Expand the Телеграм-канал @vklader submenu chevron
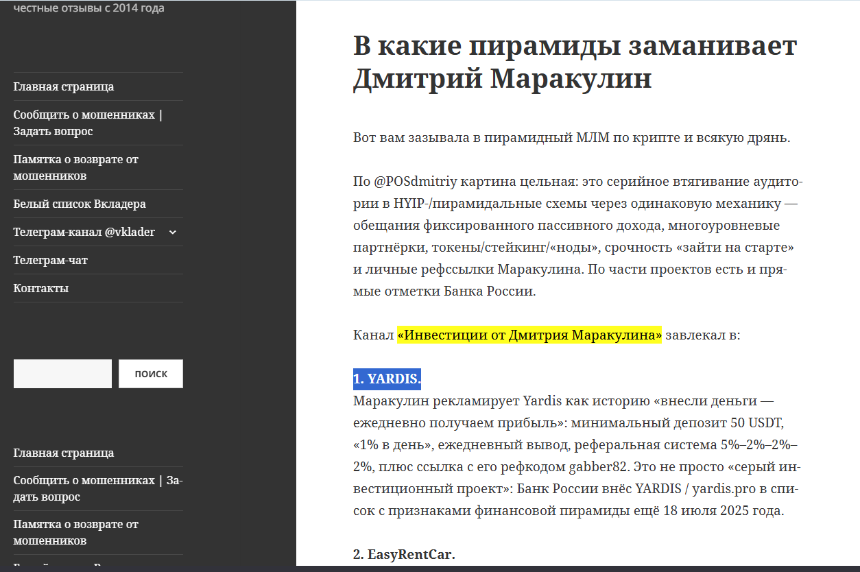Image resolution: width=860 pixels, height=572 pixels. (x=173, y=232)
